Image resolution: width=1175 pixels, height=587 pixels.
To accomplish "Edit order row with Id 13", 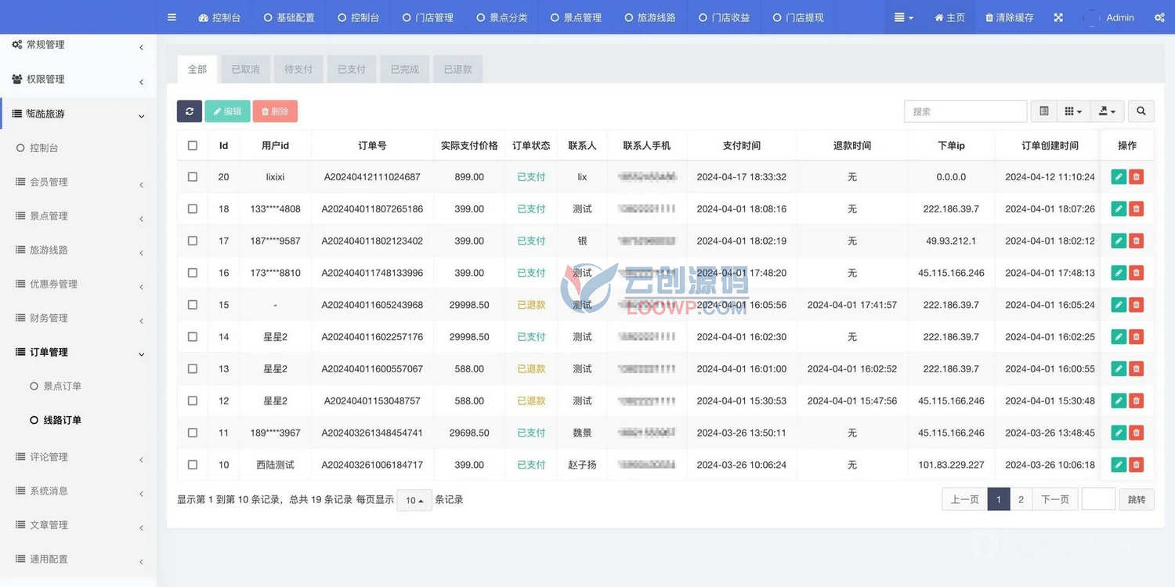I will [1119, 368].
